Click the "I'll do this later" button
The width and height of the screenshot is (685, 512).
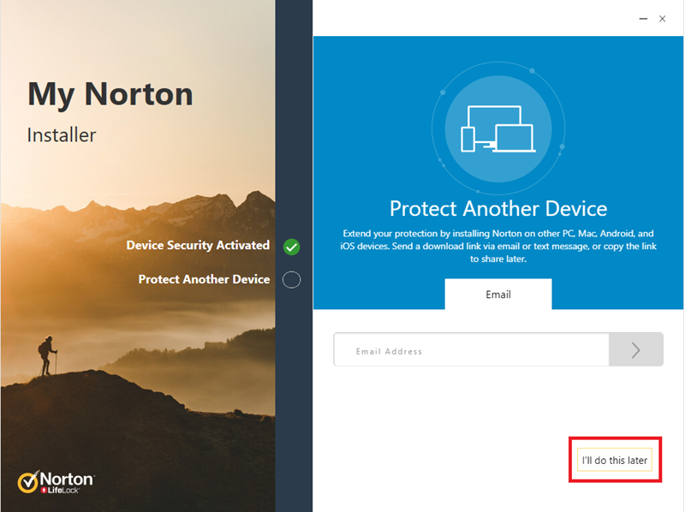click(x=614, y=460)
